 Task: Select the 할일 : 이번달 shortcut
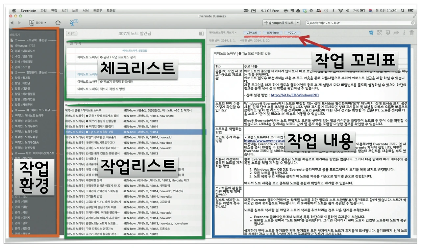(22, 83)
